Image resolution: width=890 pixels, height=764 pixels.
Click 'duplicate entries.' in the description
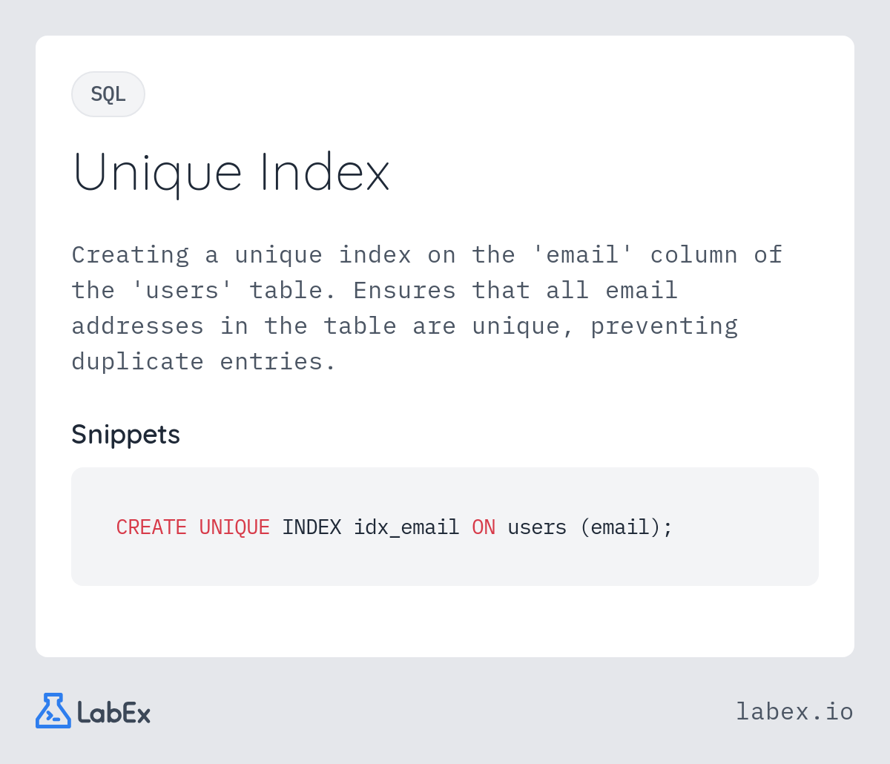click(205, 361)
